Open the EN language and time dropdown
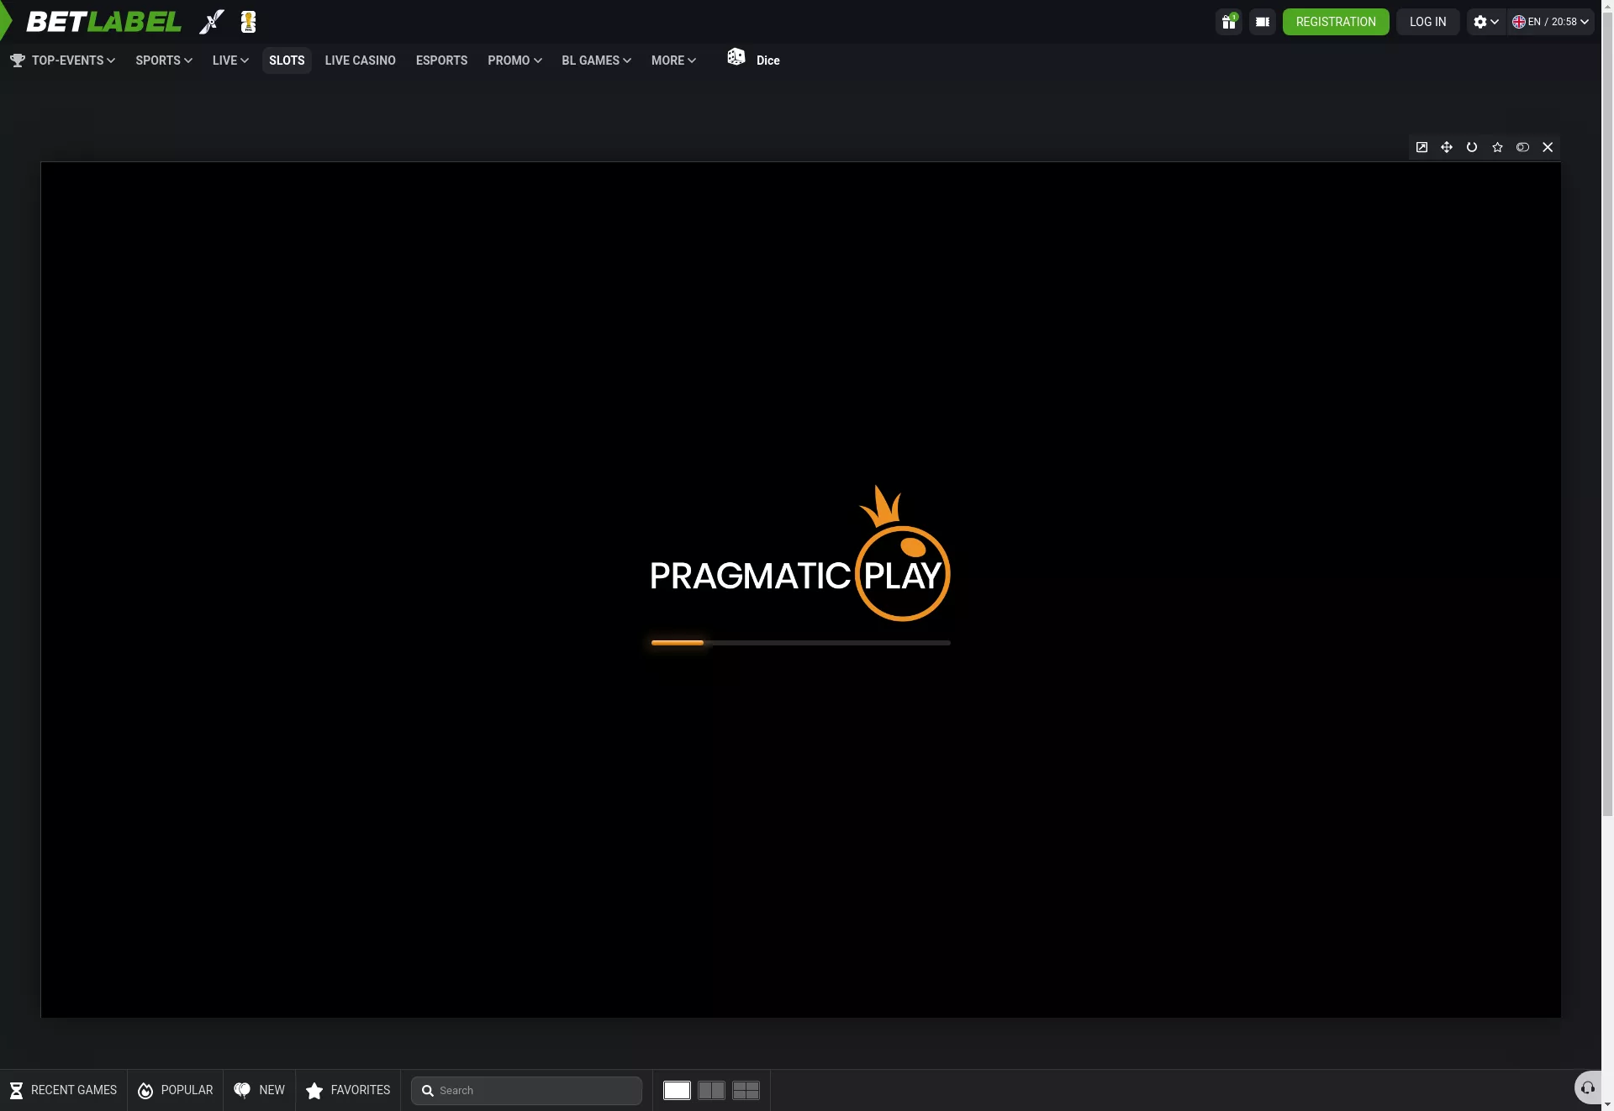 pyautogui.click(x=1550, y=22)
